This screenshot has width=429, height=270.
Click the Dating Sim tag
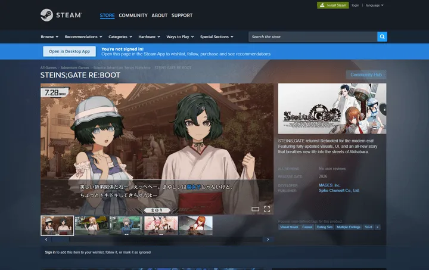(325, 227)
